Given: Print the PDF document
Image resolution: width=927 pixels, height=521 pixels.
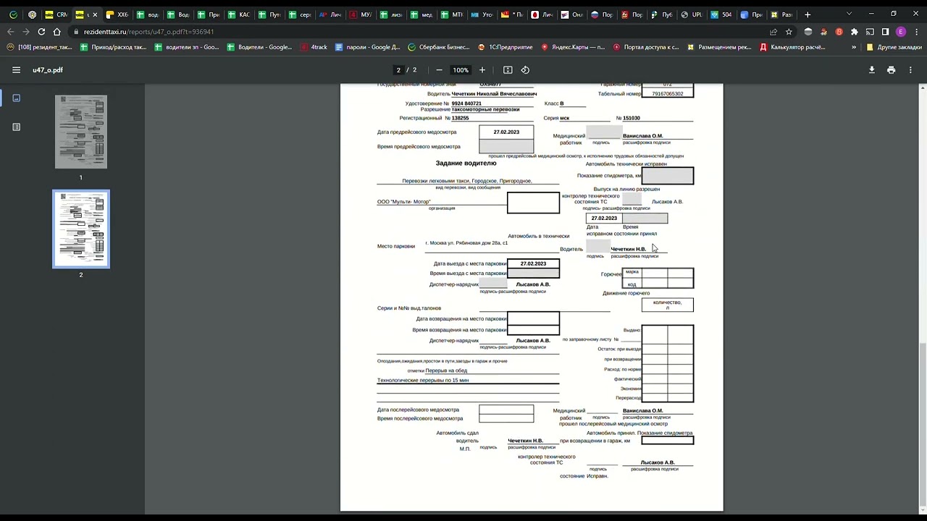Looking at the screenshot, I should (x=892, y=70).
